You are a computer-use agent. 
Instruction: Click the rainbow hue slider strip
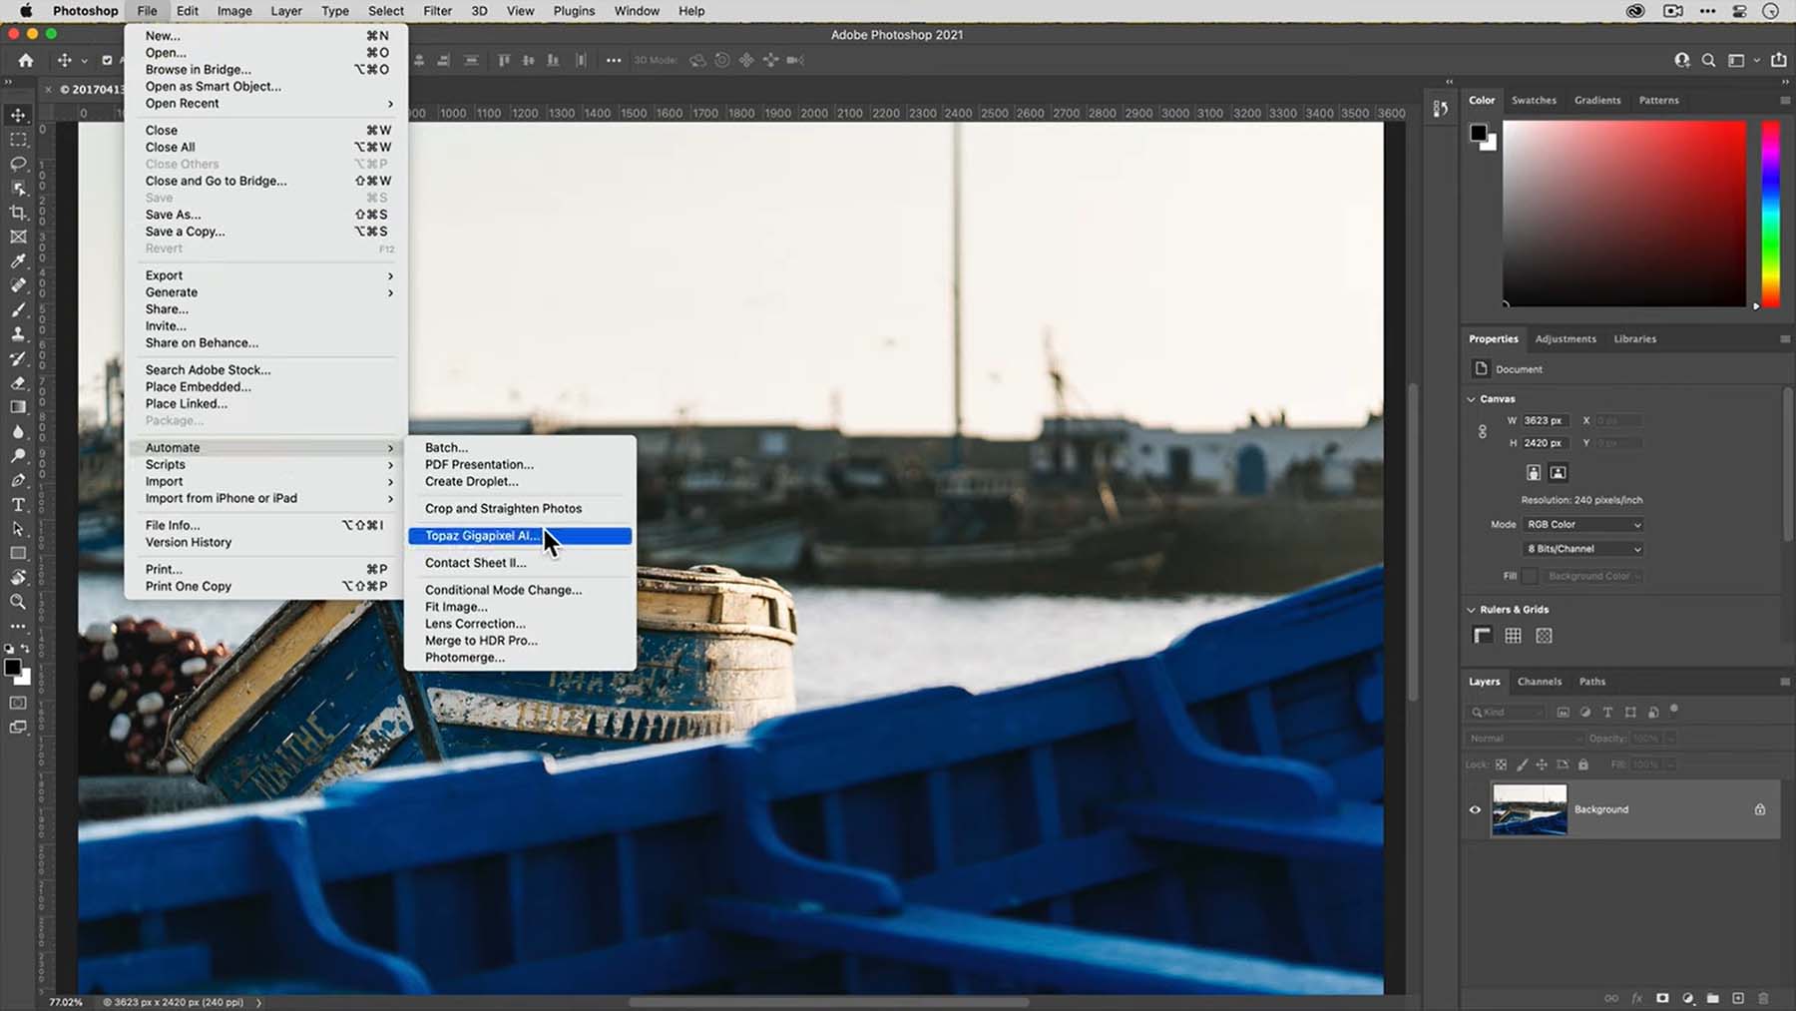tap(1770, 214)
